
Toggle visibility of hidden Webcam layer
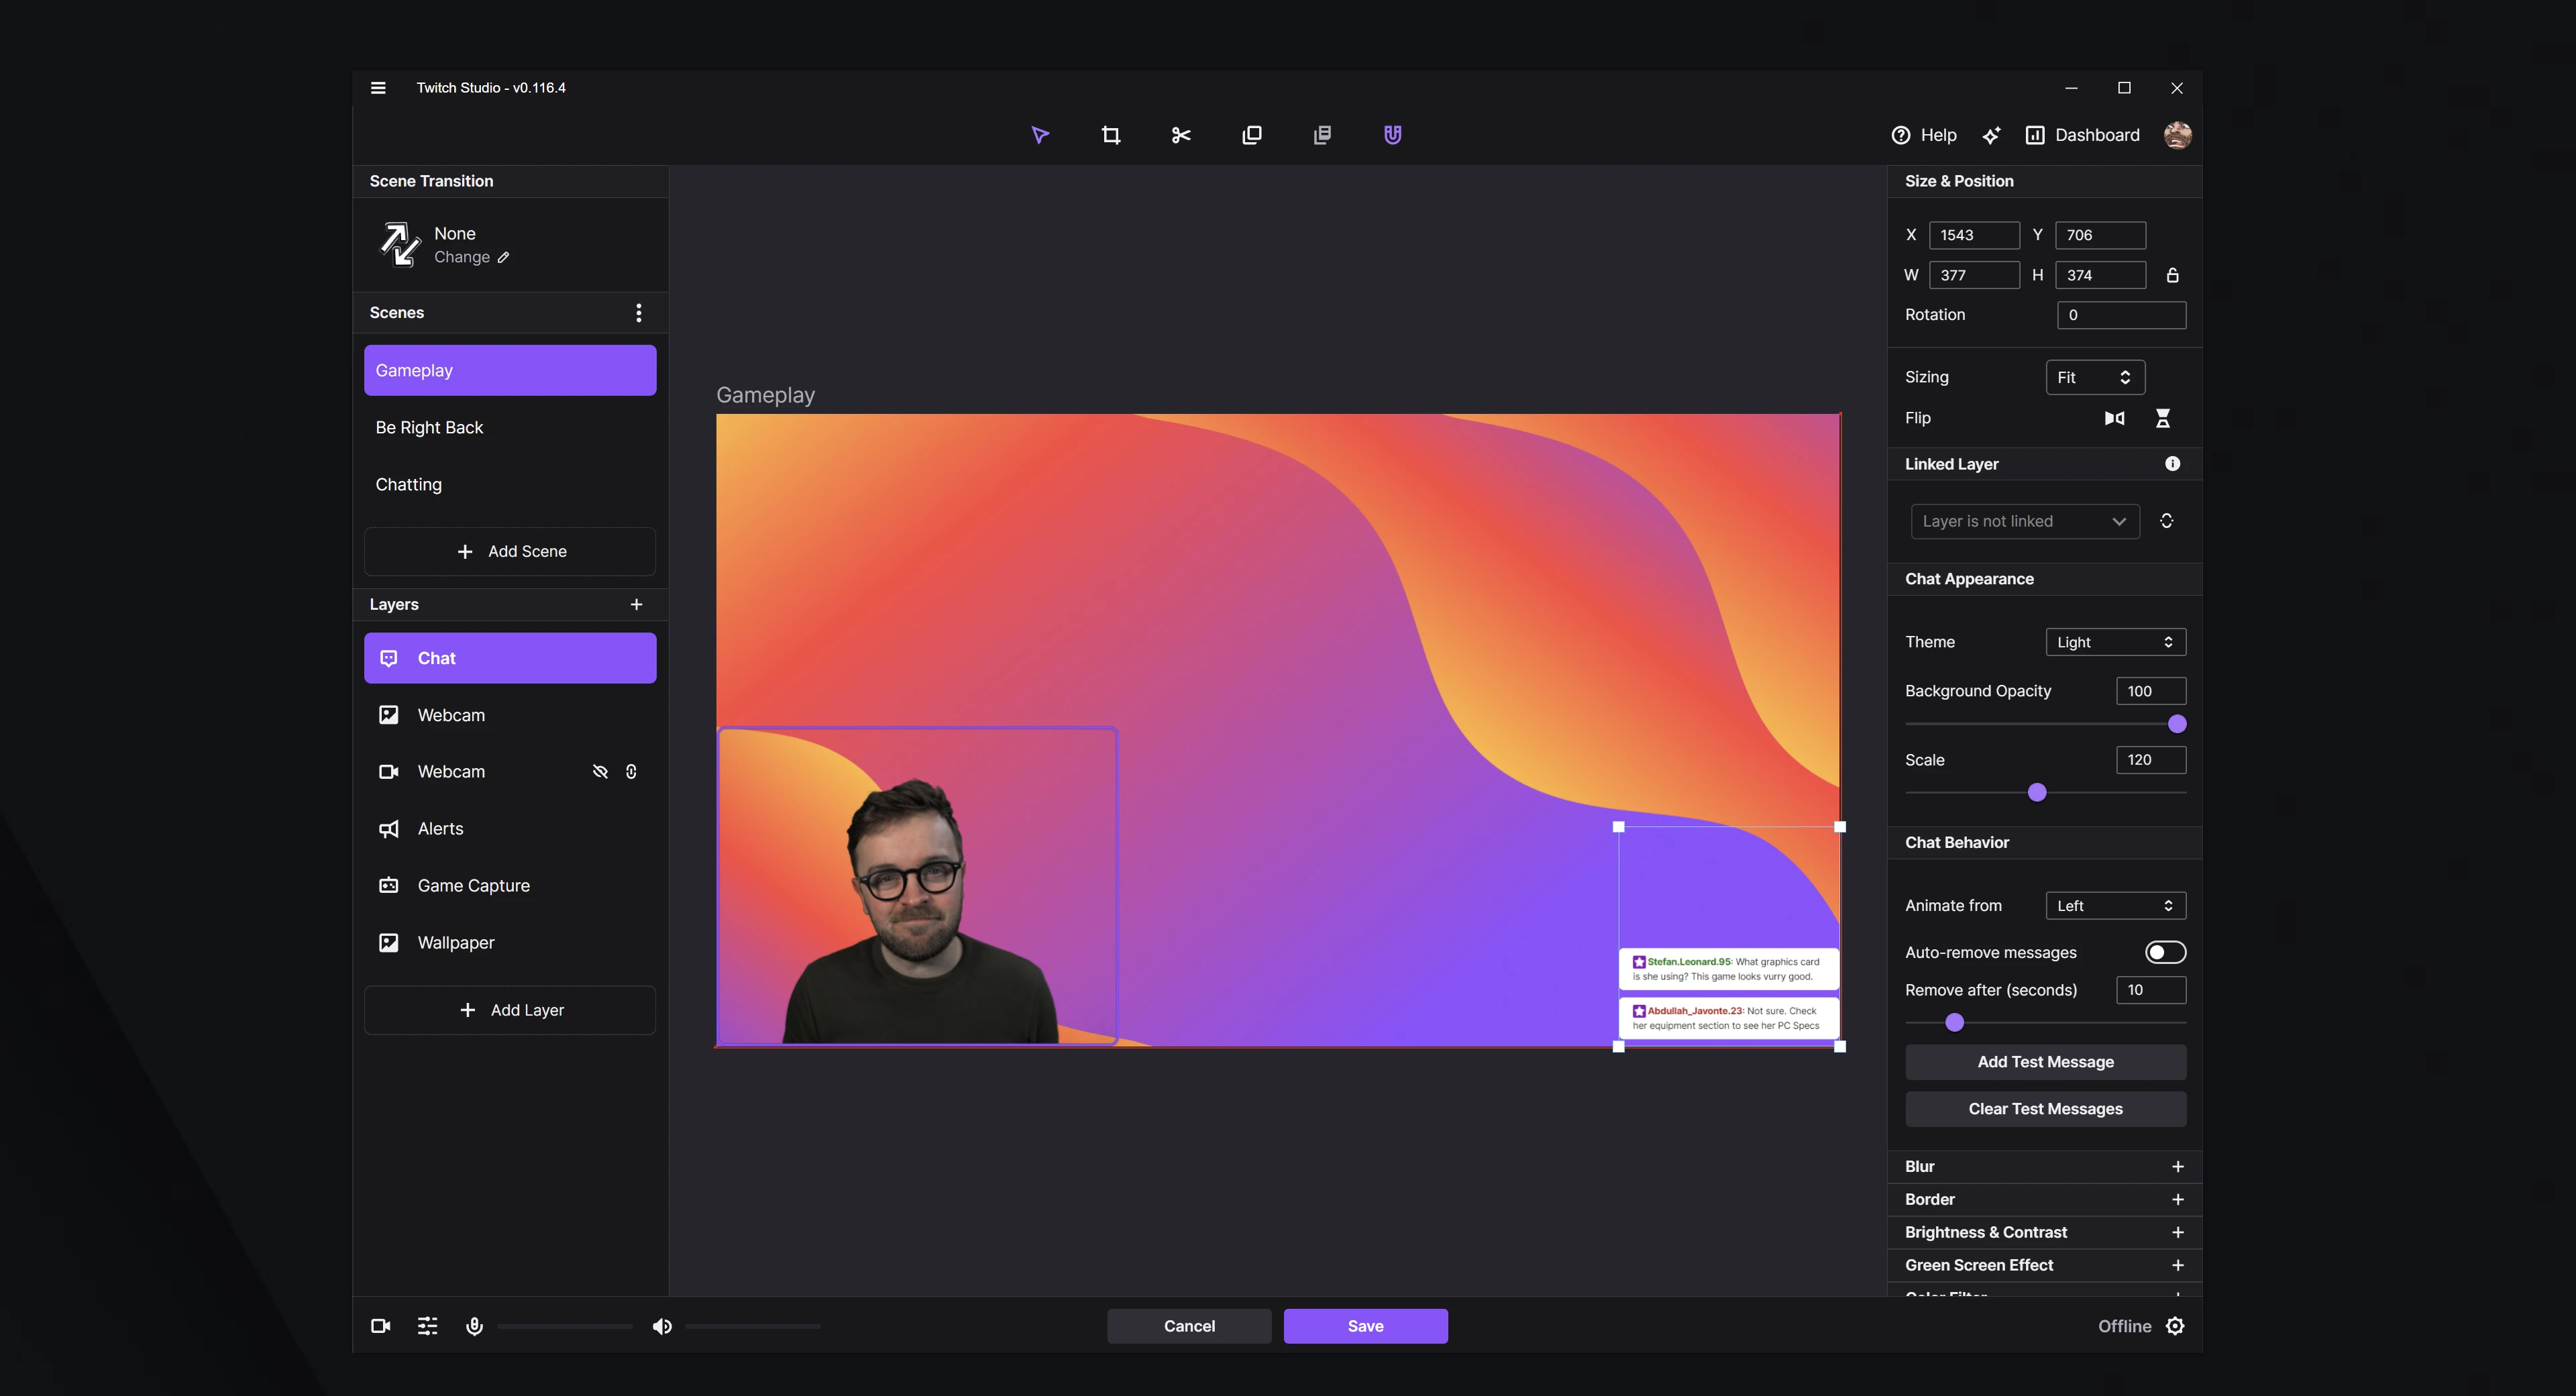600,771
